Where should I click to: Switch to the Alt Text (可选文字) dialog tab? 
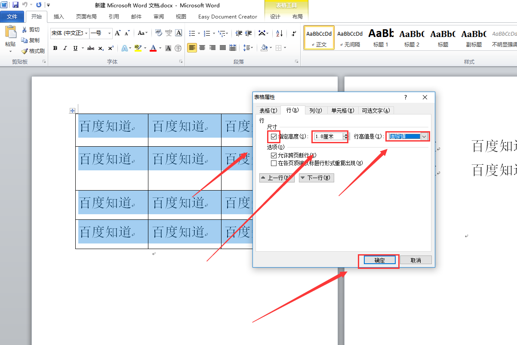[x=376, y=111]
